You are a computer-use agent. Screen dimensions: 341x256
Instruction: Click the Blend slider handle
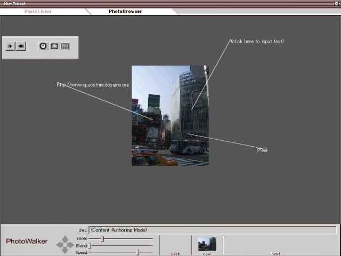coord(90,246)
